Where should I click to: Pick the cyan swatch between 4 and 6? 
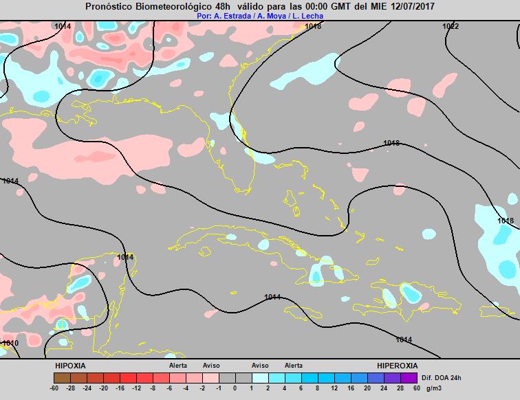pos(293,378)
